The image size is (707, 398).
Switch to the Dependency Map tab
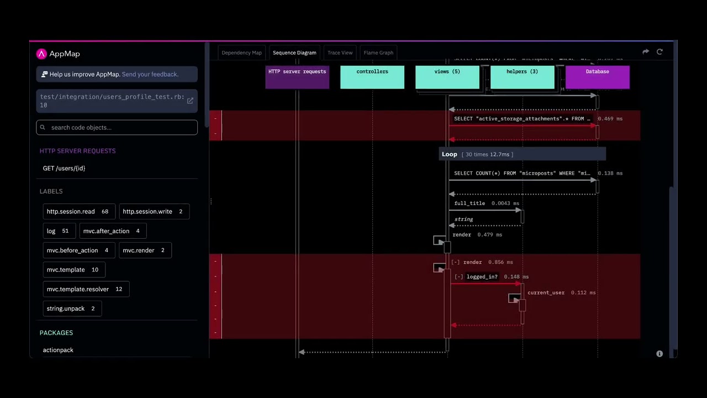coord(241,53)
